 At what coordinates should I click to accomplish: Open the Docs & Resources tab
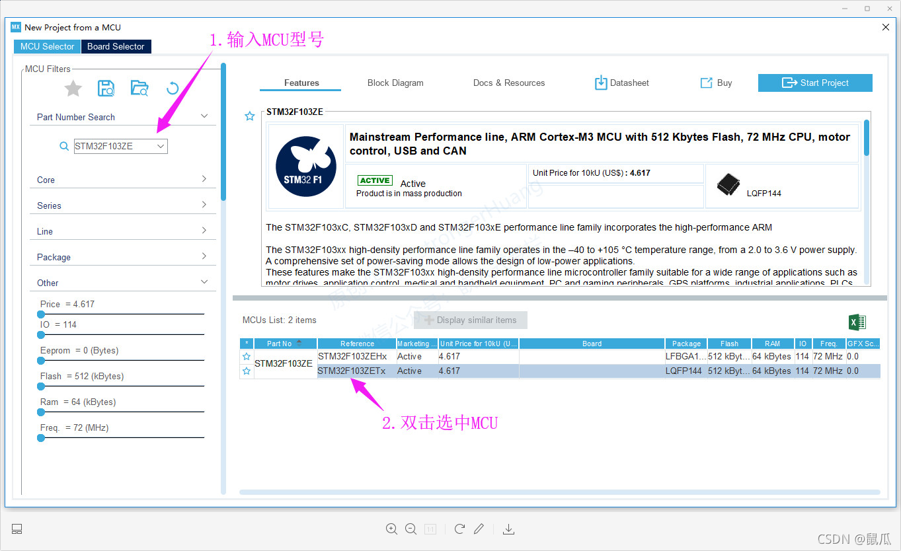click(509, 83)
